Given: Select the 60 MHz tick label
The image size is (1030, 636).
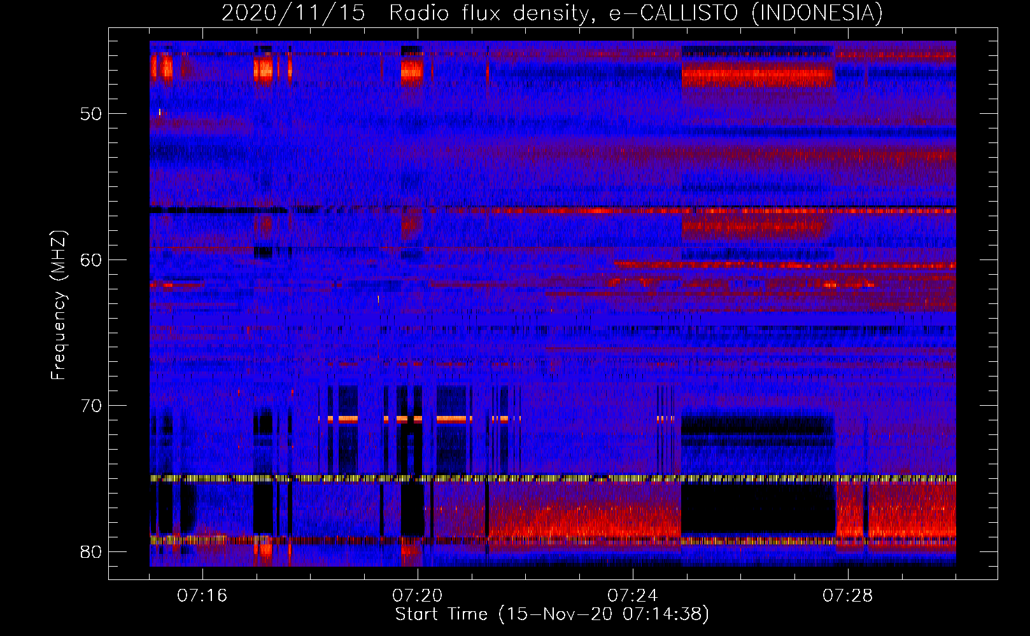Looking at the screenshot, I should (91, 259).
